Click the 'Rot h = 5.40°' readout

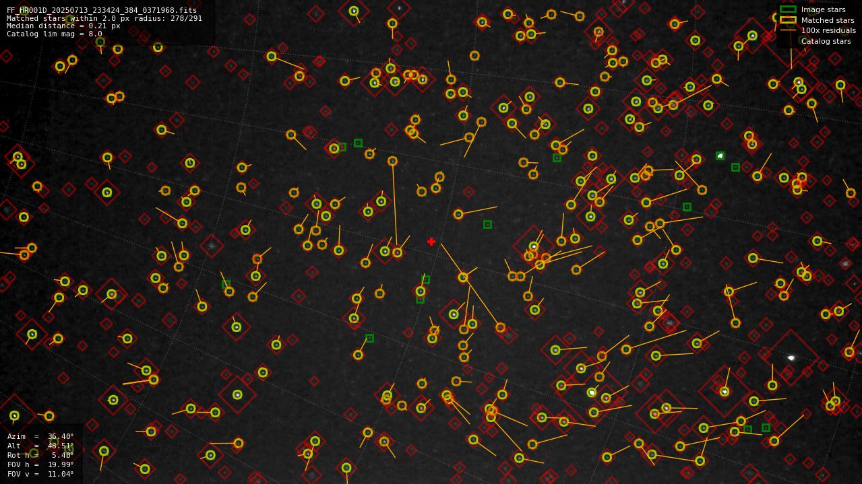point(40,455)
